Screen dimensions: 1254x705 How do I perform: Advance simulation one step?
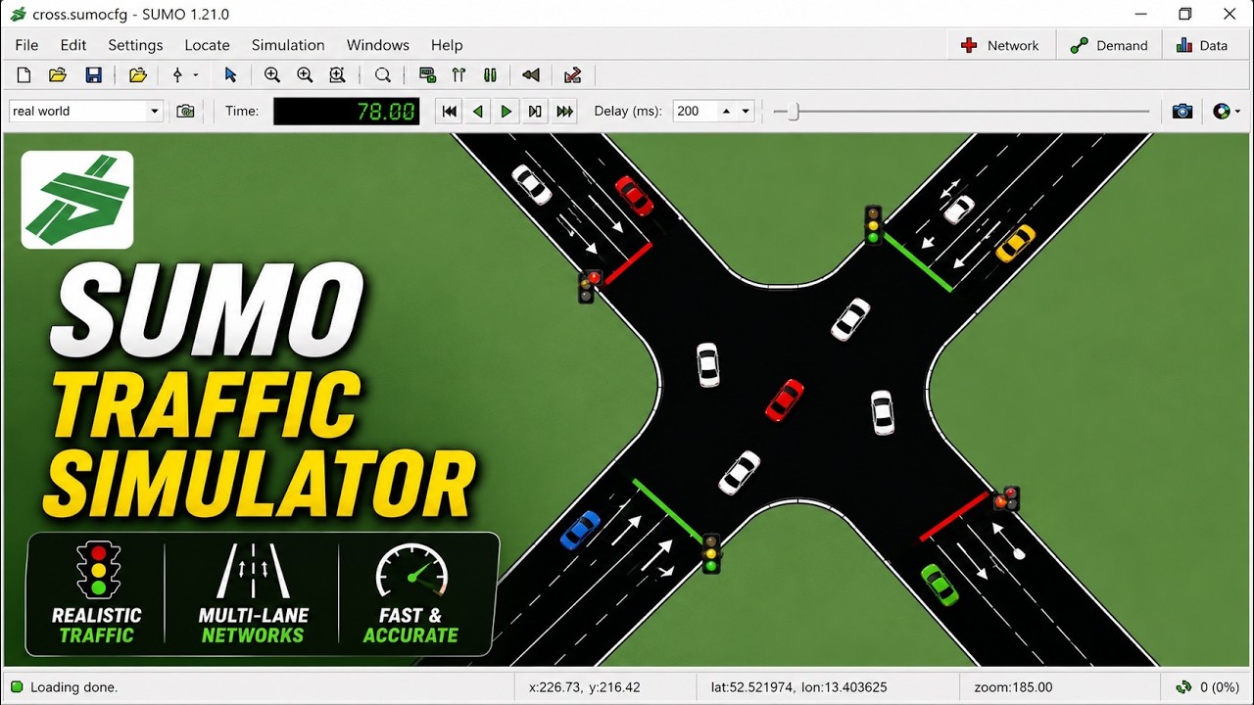pyautogui.click(x=535, y=112)
